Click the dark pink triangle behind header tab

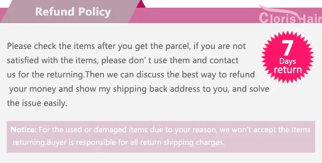tap(141, 4)
